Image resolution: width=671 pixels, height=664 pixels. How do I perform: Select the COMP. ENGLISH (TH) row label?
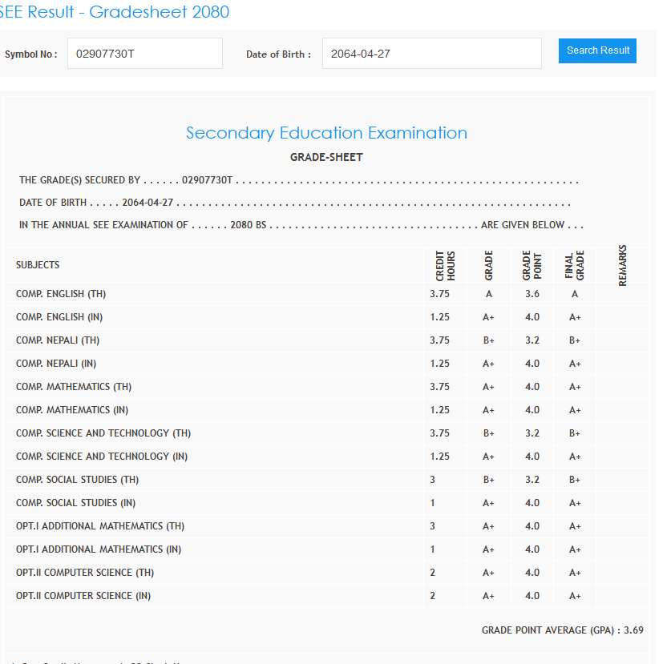[x=61, y=294]
